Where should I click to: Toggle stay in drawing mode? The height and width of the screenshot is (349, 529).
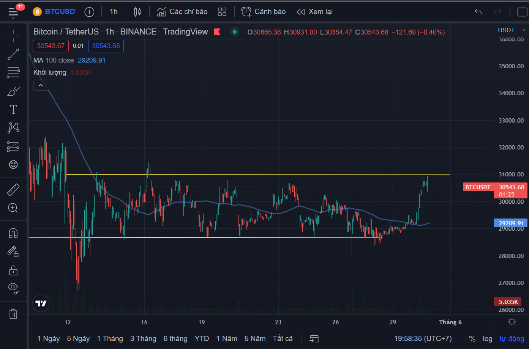(13, 252)
